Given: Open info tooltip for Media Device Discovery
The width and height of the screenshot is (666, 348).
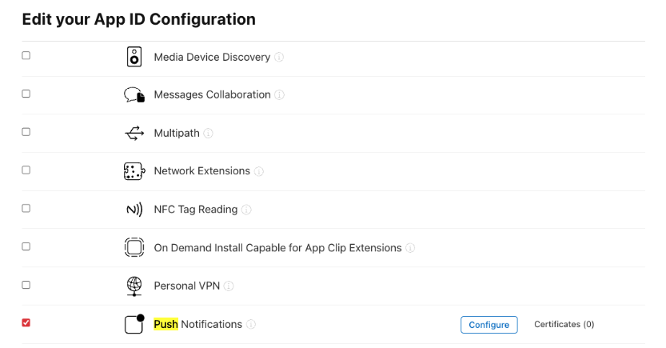Looking at the screenshot, I should [x=280, y=58].
